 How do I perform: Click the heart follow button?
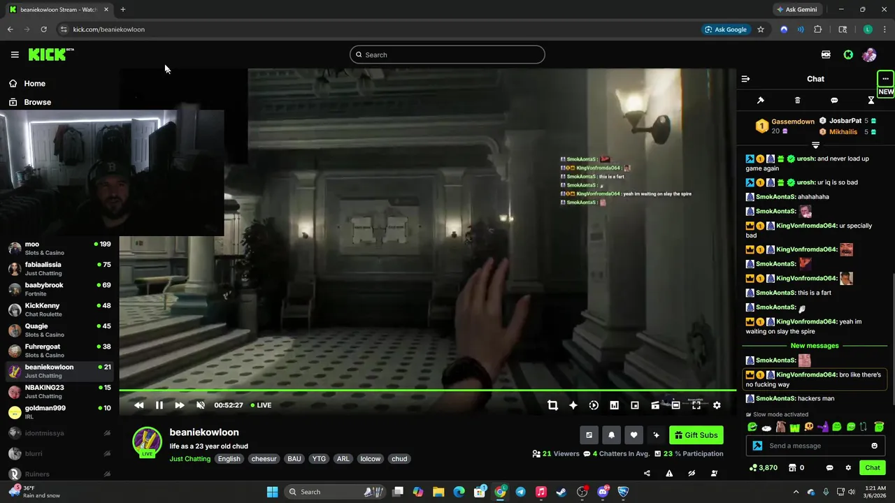(633, 435)
